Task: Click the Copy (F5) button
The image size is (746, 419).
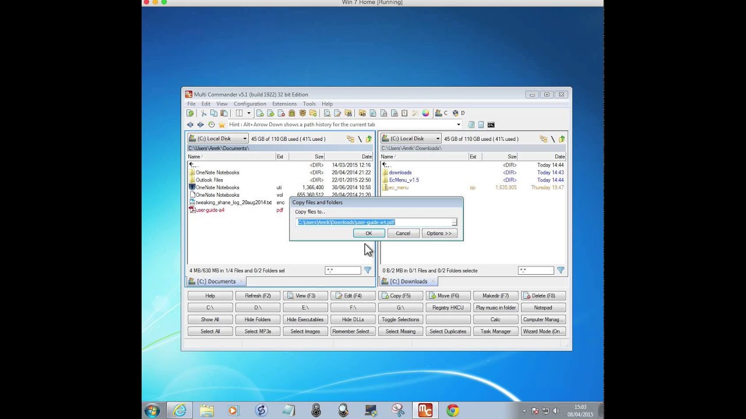Action: click(400, 296)
